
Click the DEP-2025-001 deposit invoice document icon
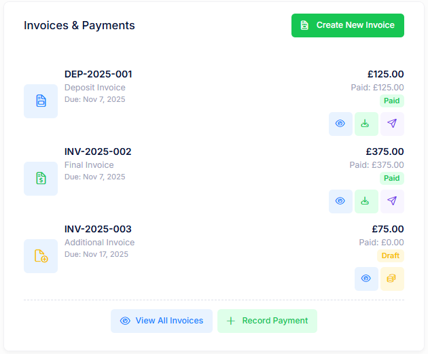coord(41,101)
